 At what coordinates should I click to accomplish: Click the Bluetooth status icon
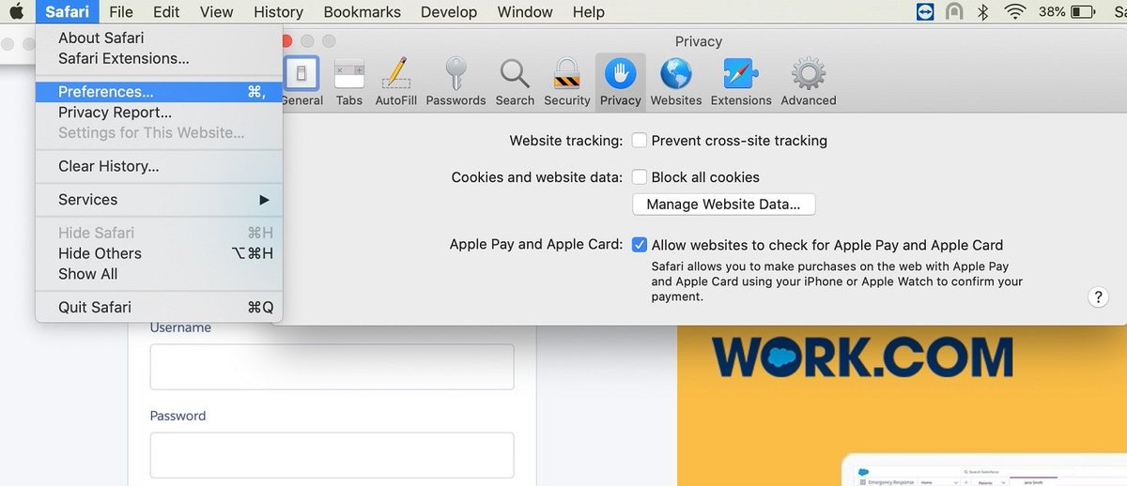click(x=983, y=11)
